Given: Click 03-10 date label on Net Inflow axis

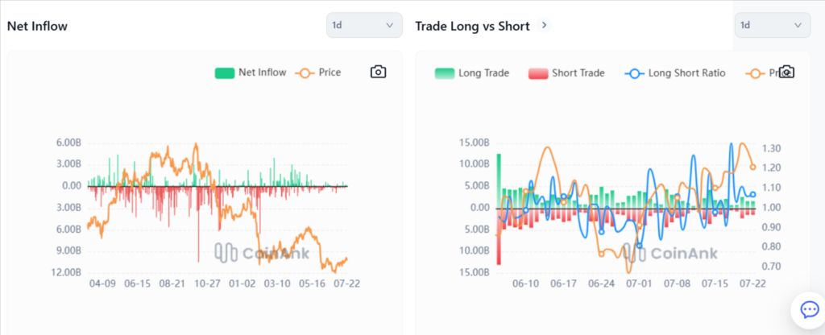Looking at the screenshot, I should (277, 283).
